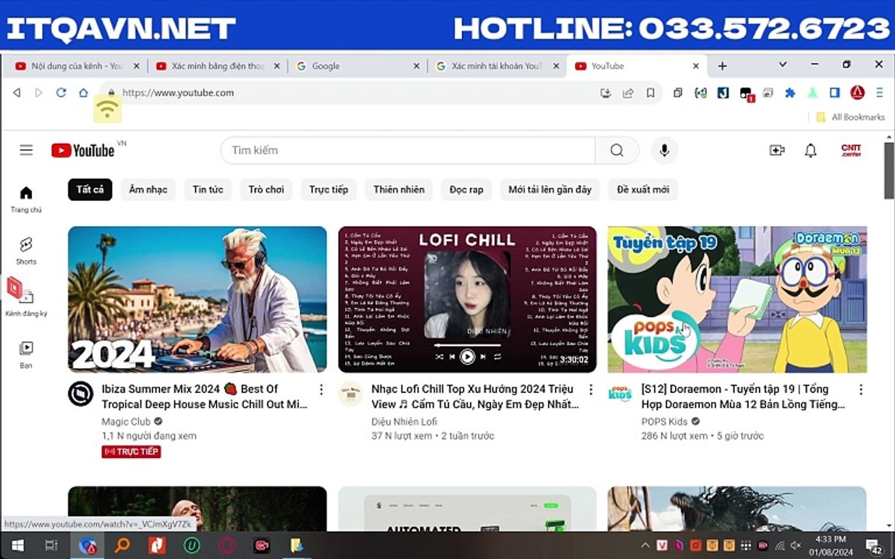
Task: Bookmark this page icon in address bar
Action: coord(650,92)
